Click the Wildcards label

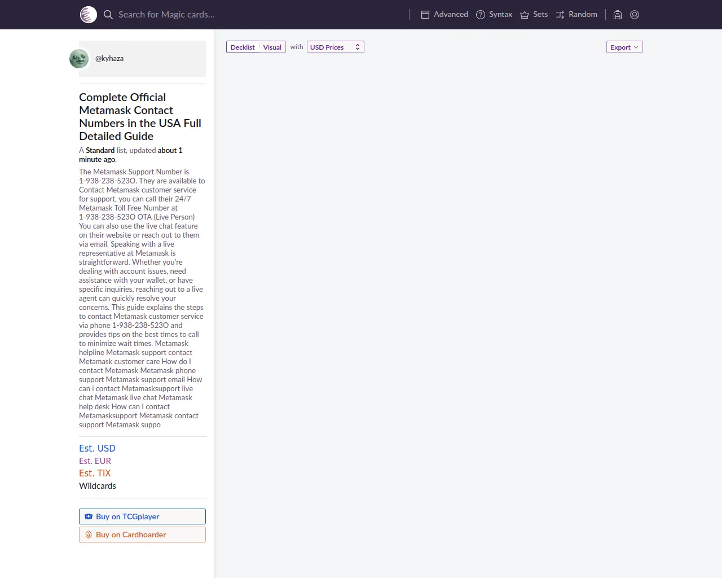click(98, 486)
